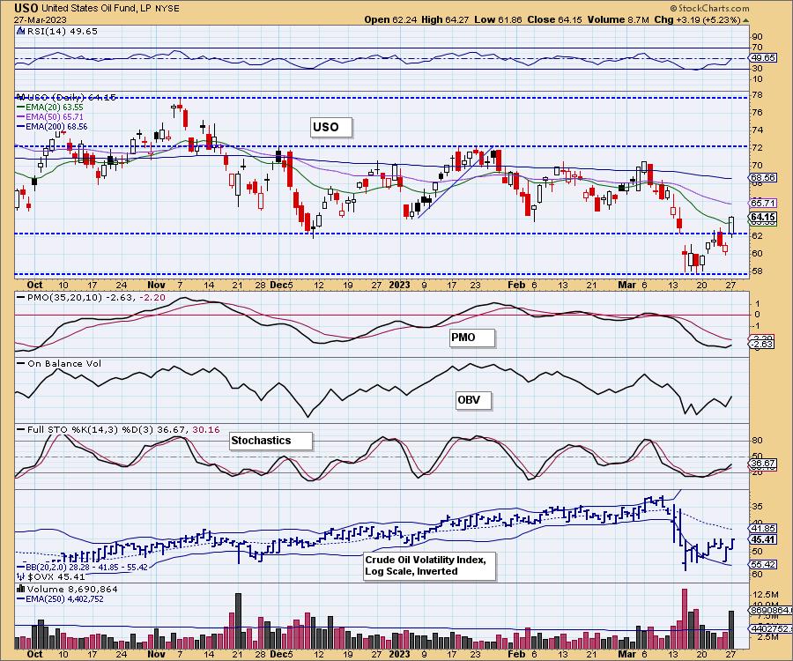Click 'Oct' on the price panel's date axis
Viewport: 793px width, 661px height.
click(x=34, y=285)
